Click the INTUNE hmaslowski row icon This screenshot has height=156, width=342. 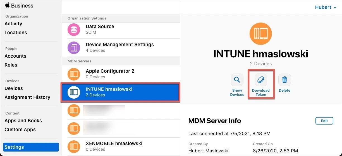[74, 92]
